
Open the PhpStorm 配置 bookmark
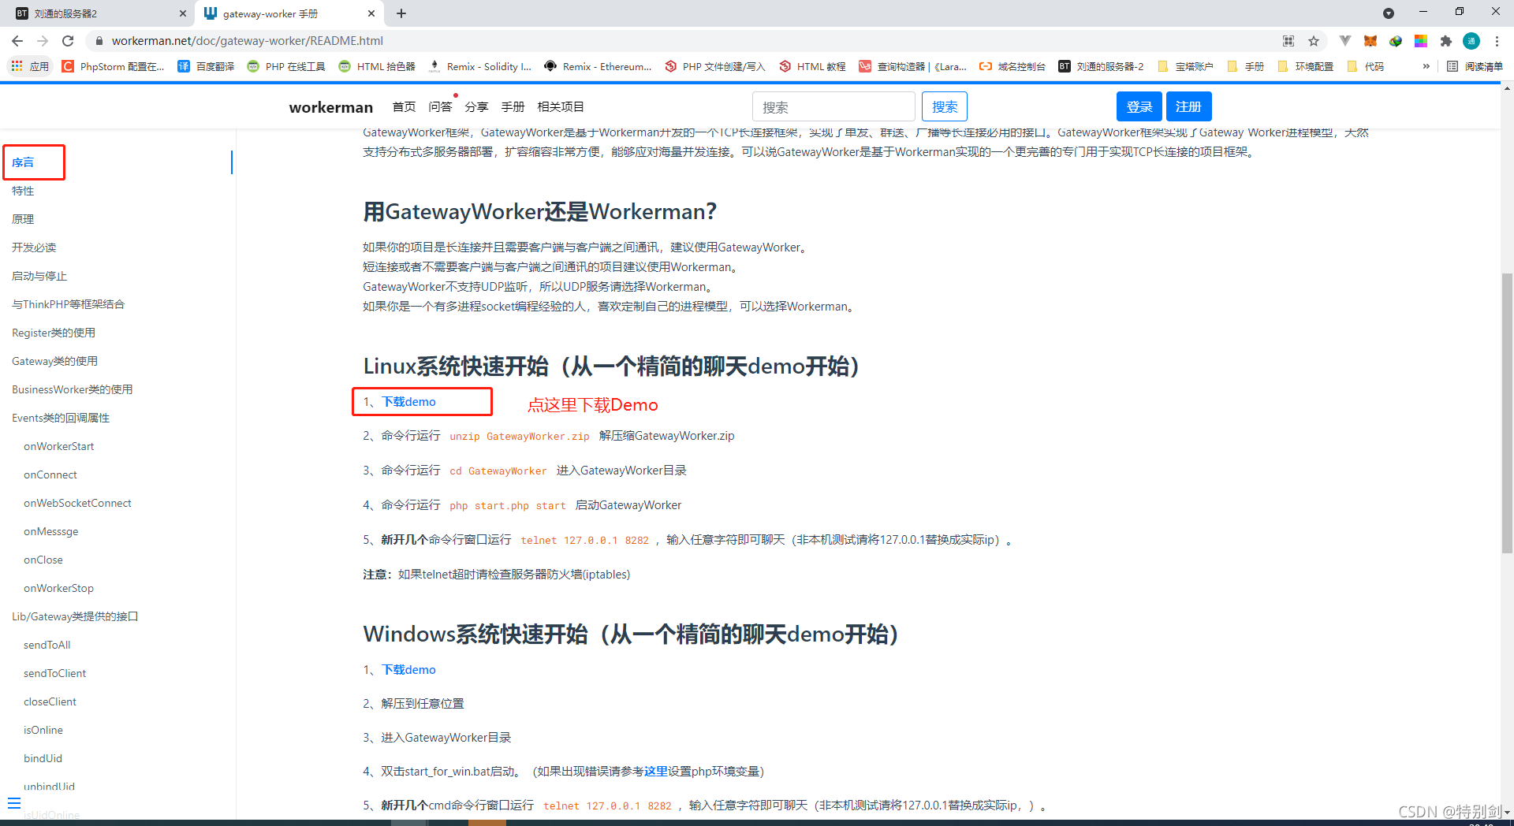114,66
